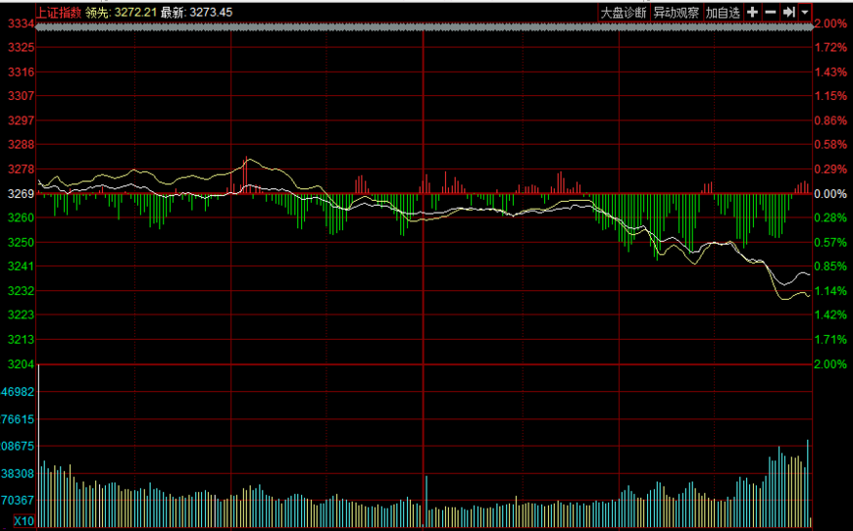This screenshot has height=531, width=853.
Task: Click the 最新: 3273.45 value
Action: click(196, 12)
